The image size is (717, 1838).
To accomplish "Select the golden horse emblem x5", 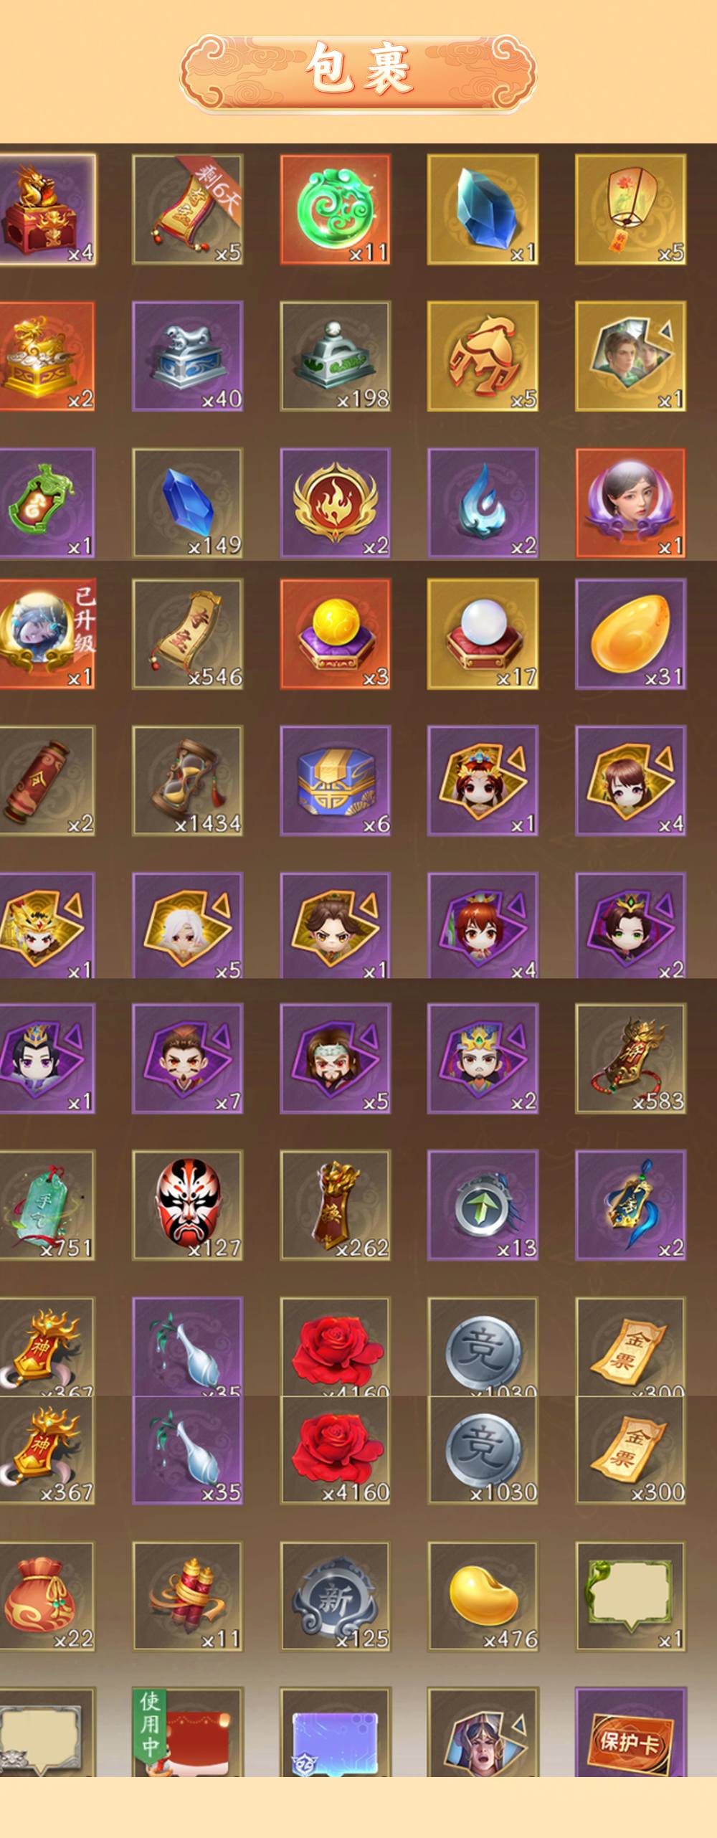I will [x=483, y=356].
